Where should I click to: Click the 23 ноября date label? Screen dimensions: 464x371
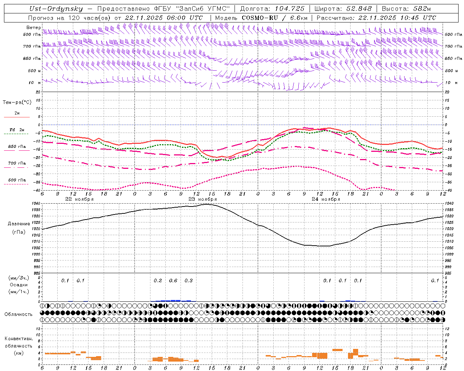click(203, 199)
